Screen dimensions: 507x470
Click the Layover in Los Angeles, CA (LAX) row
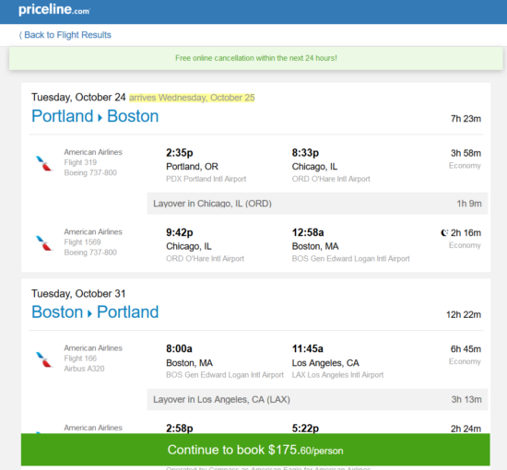[x=317, y=400]
